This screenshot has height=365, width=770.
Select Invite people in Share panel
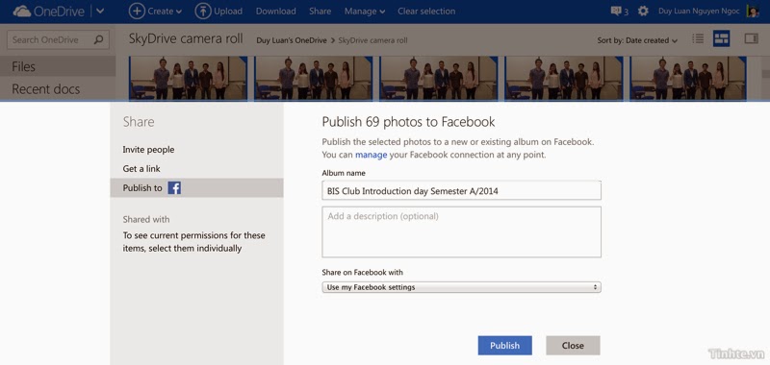(x=148, y=150)
